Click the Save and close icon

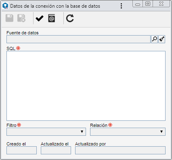click(x=21, y=18)
